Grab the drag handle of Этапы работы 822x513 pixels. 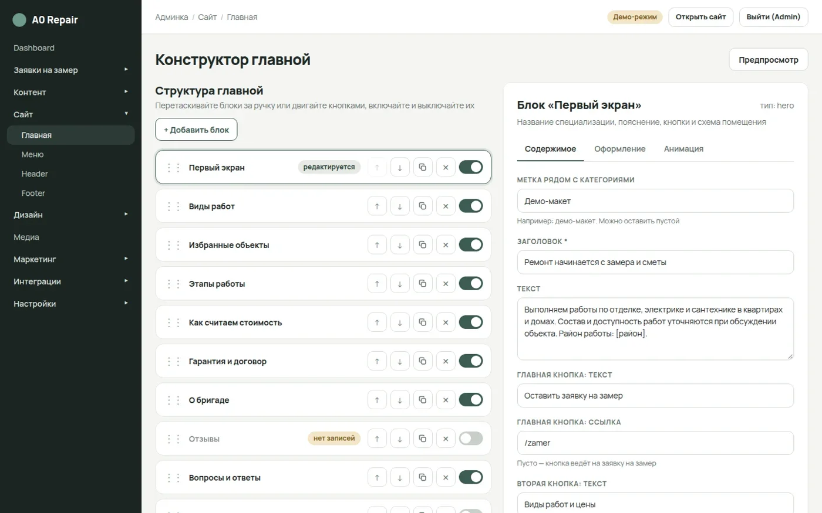coord(173,284)
